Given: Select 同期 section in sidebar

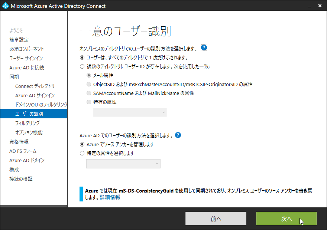Looking at the screenshot, I should point(14,77).
